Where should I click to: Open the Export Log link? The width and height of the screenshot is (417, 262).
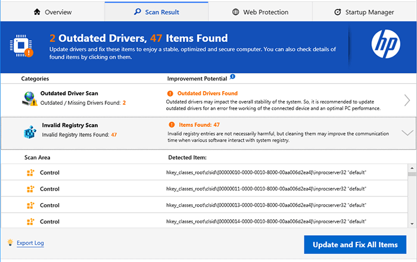pos(30,243)
